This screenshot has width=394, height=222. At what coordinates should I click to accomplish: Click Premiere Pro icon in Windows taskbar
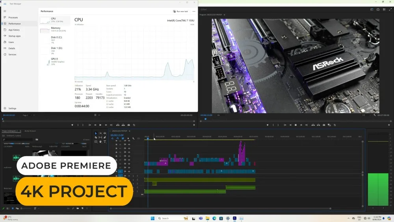234,218
